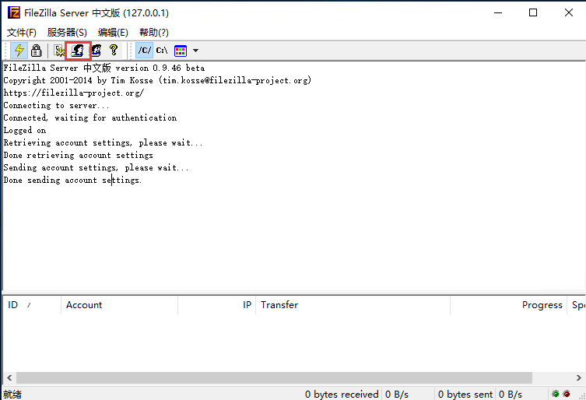Click the horizontal scrollbar thumb
586x400 pixels.
click(274, 378)
